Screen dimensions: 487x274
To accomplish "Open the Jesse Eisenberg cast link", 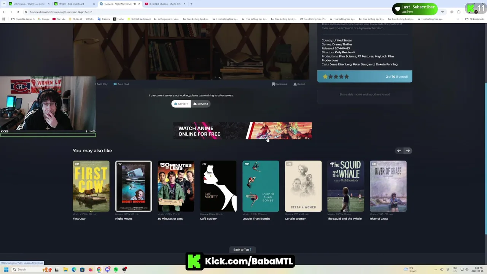I will [x=341, y=64].
